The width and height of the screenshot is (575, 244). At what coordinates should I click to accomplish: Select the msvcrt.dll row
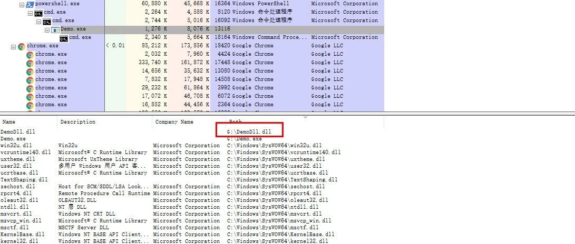pos(192,213)
